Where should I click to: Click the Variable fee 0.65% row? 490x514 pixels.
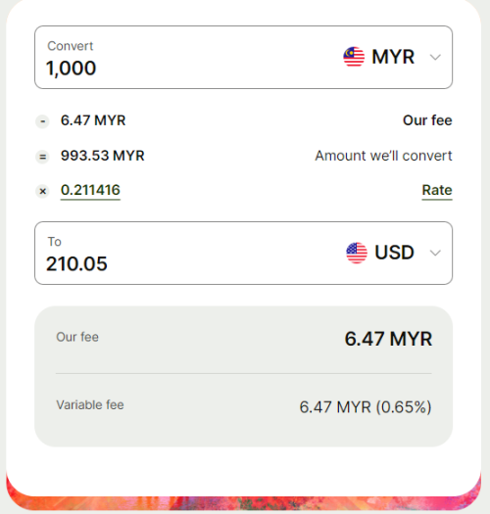[x=243, y=406]
